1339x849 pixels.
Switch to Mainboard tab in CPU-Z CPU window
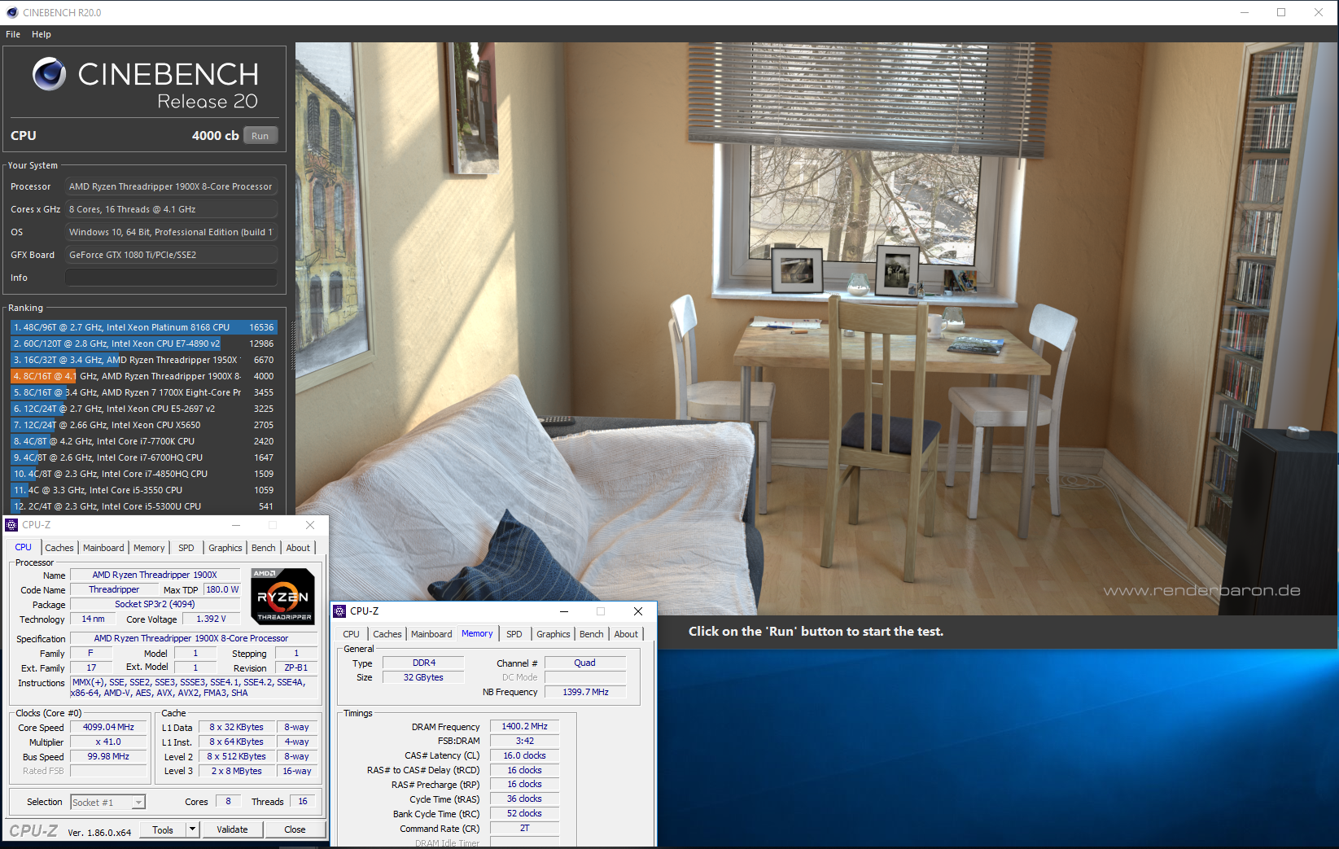coord(103,548)
